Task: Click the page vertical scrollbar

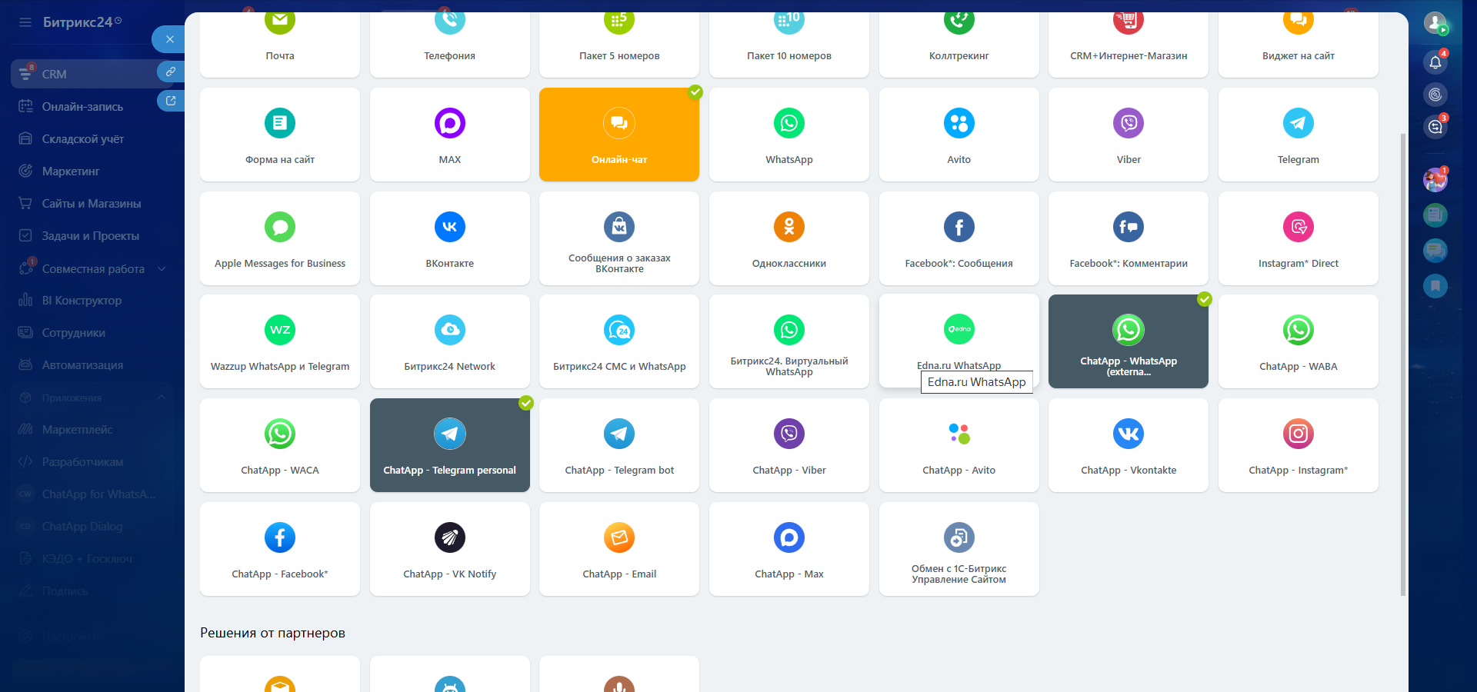Action: [1403, 361]
